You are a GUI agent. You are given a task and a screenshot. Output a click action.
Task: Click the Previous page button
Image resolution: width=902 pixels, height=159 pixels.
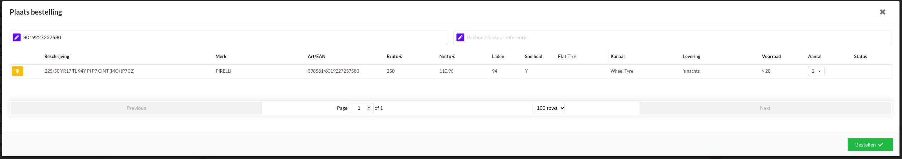[136, 108]
